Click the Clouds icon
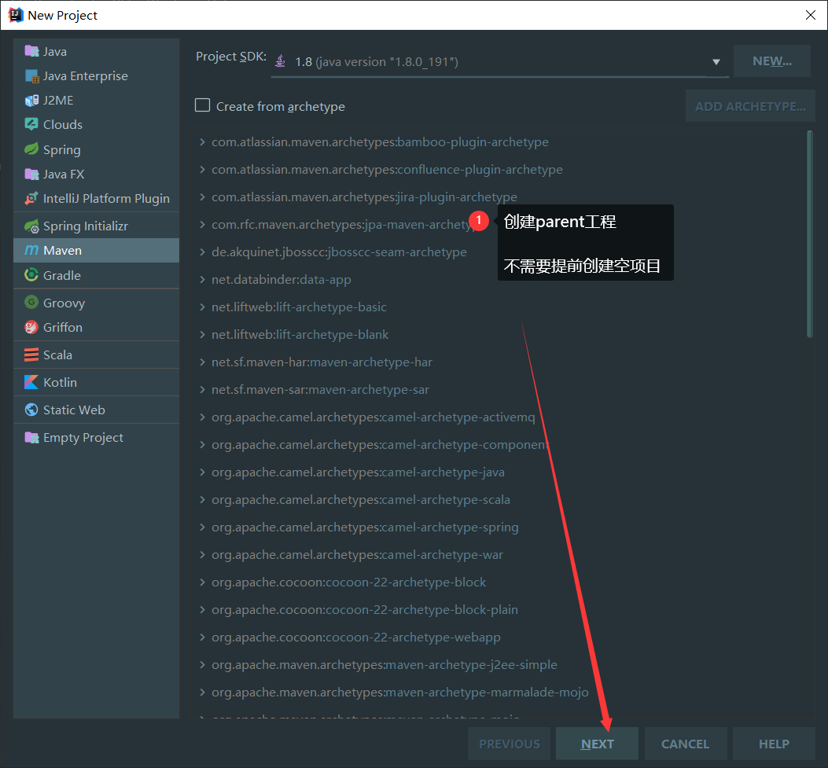 point(31,124)
